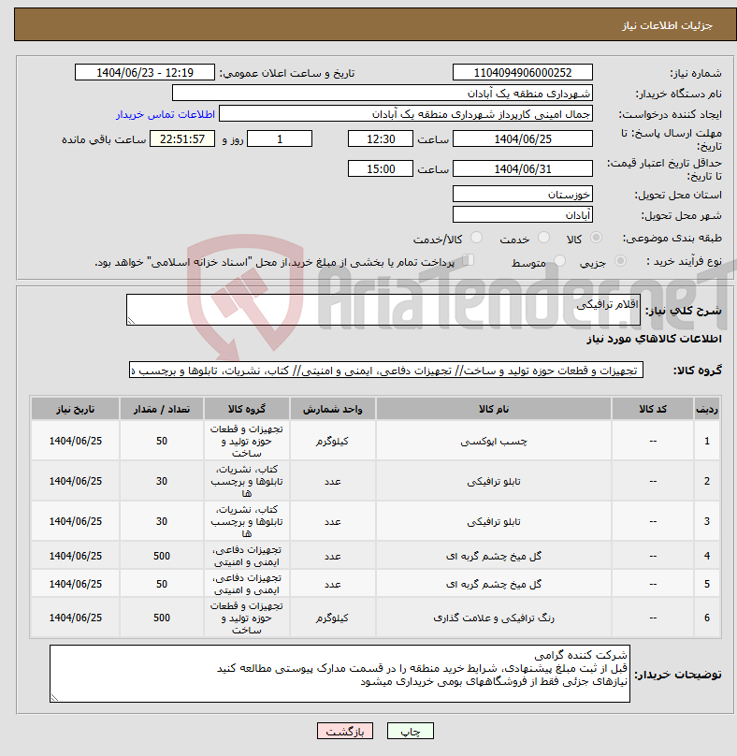Viewport: 737px width, 756px height.
Task: Click the buyer organization name field
Action: (383, 94)
